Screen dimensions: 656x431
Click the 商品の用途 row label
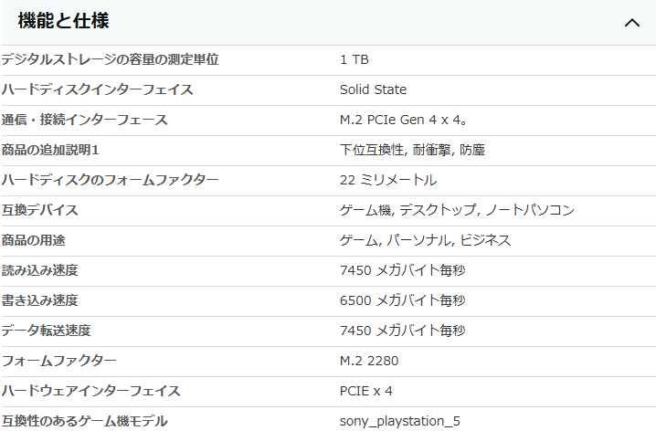click(x=34, y=240)
